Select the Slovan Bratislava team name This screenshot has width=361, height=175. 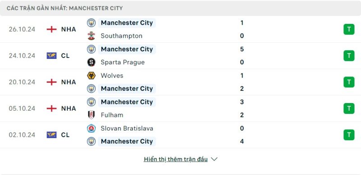[127, 128]
